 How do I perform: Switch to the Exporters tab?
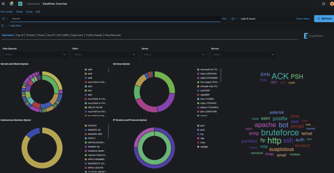[77, 35]
